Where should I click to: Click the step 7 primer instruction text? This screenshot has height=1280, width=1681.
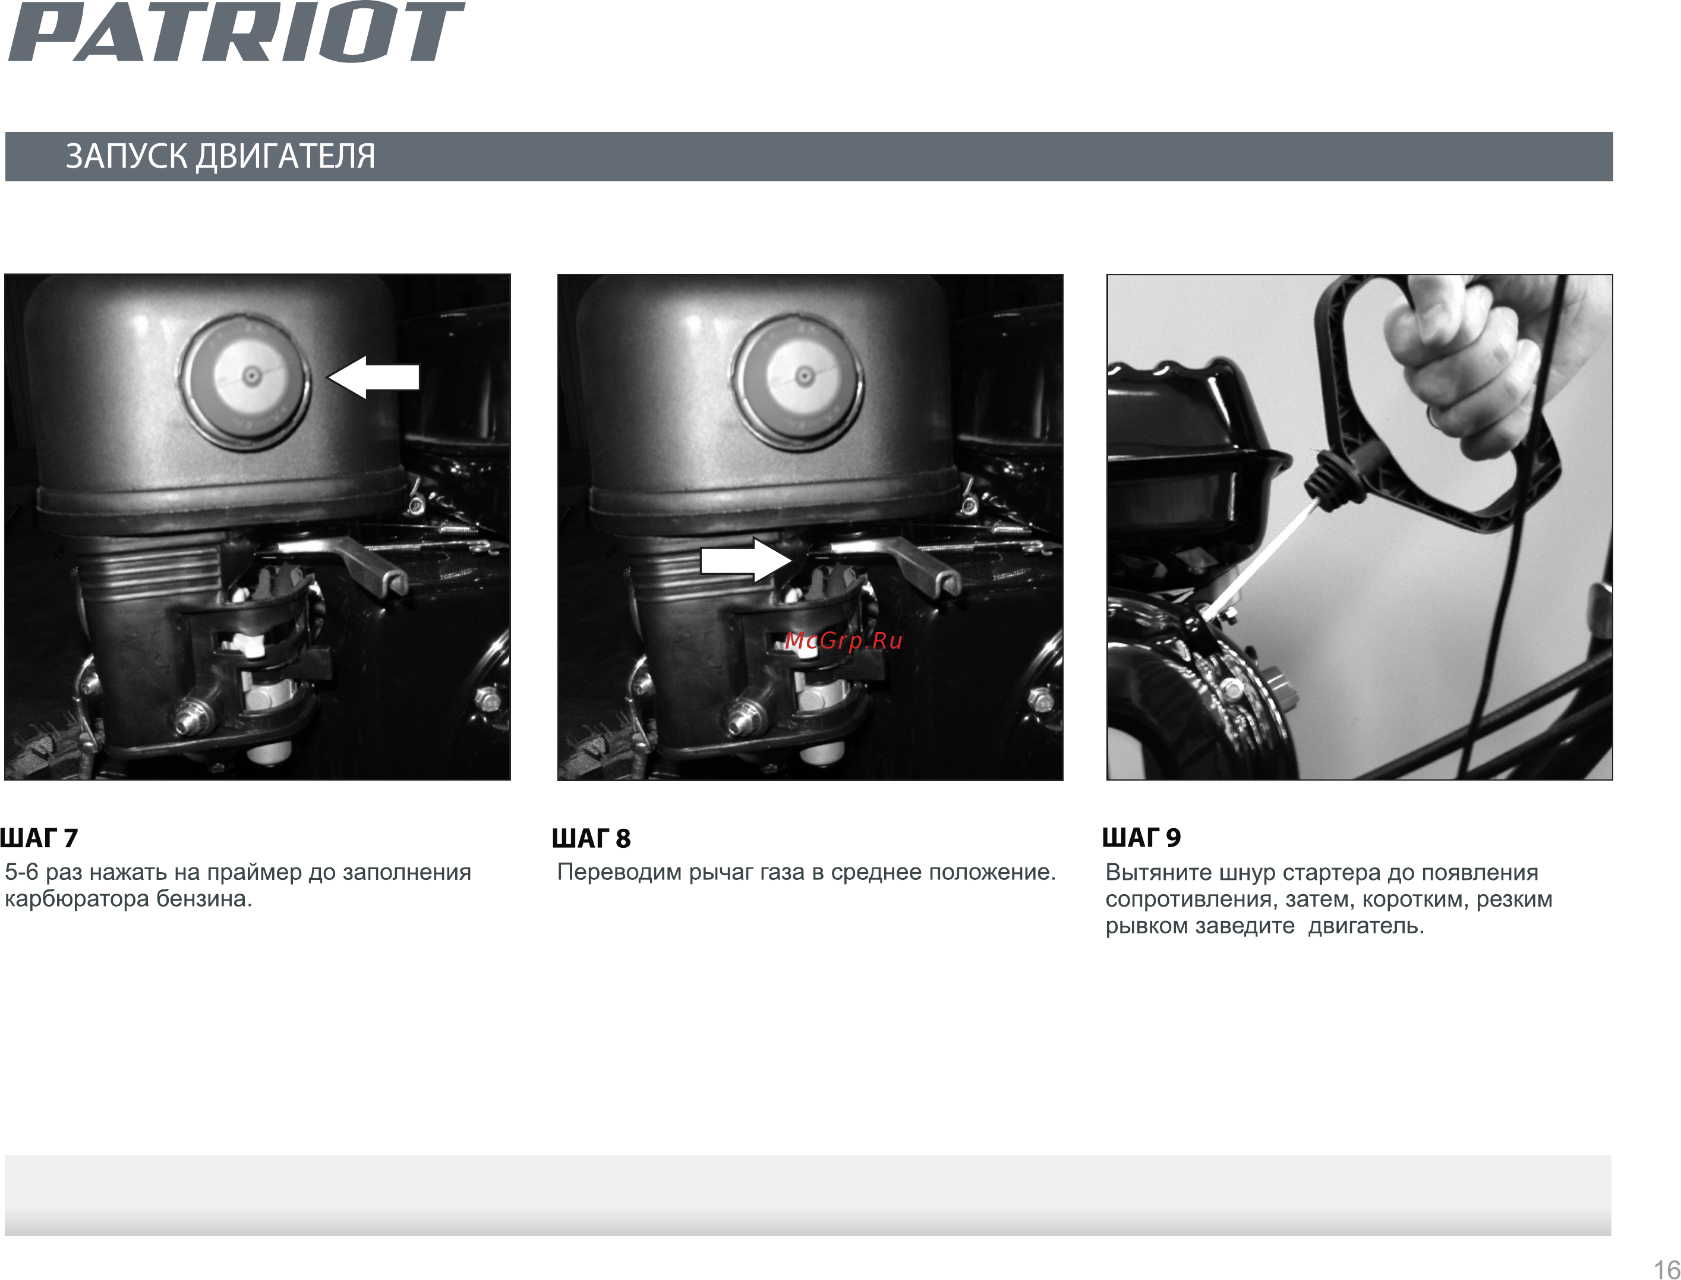point(238,885)
